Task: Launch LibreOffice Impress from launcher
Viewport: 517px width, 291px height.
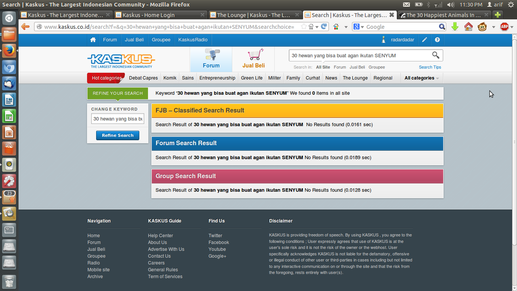Action: [x=9, y=132]
